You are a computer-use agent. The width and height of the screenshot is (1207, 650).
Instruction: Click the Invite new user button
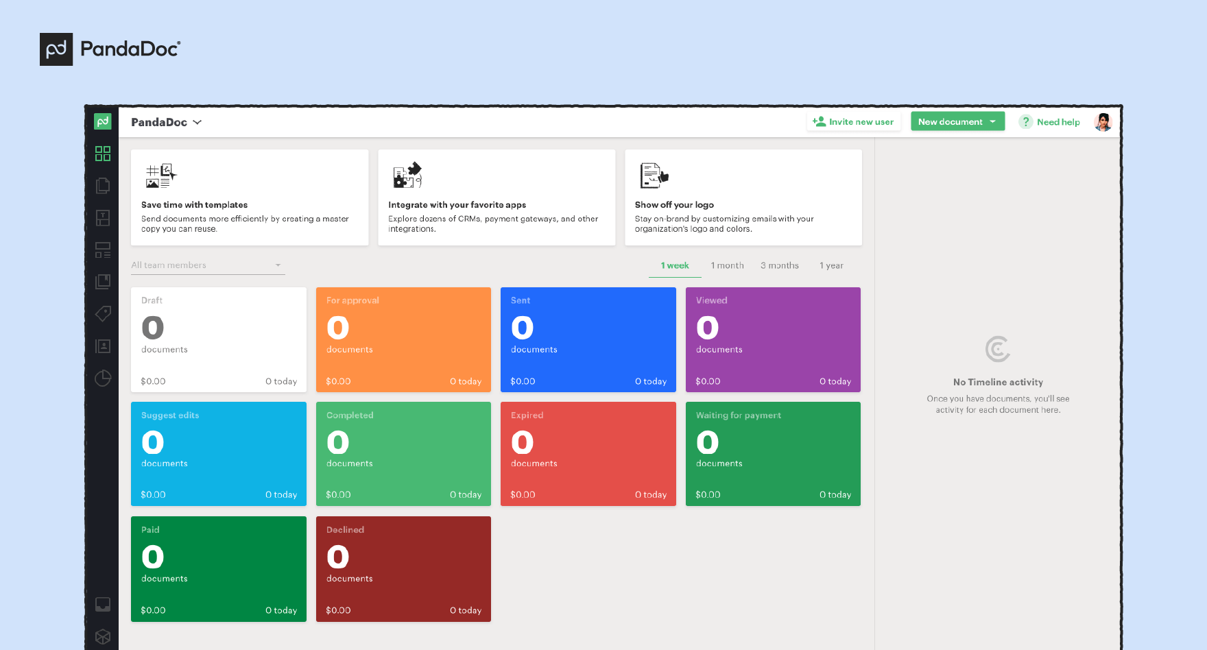pos(853,122)
